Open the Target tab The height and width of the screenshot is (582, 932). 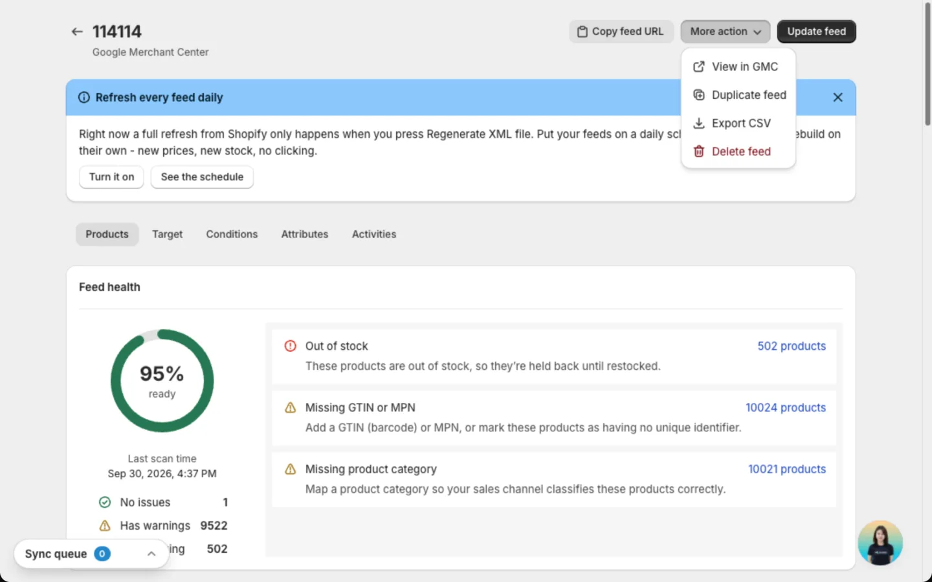tap(168, 234)
